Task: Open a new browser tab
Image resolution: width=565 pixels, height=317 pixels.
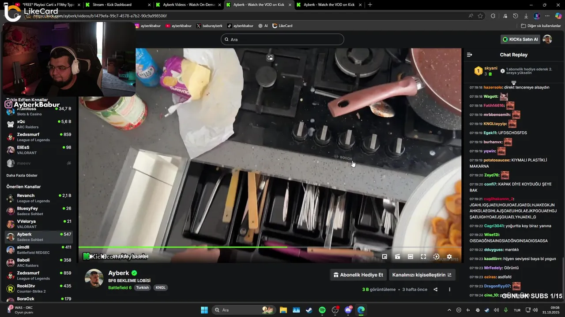Action: (370, 5)
